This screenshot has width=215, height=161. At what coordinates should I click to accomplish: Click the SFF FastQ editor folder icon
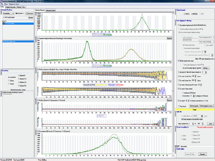[3, 24]
